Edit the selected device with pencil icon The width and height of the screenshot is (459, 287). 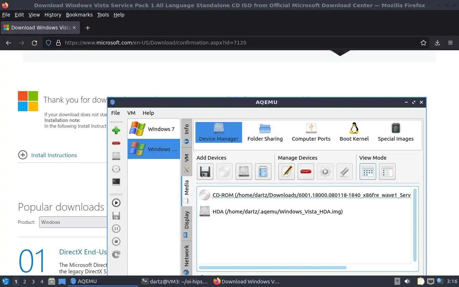tap(287, 171)
